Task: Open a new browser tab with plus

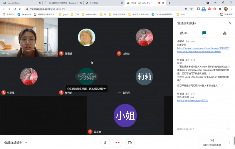Action: pyautogui.click(x=169, y=3)
